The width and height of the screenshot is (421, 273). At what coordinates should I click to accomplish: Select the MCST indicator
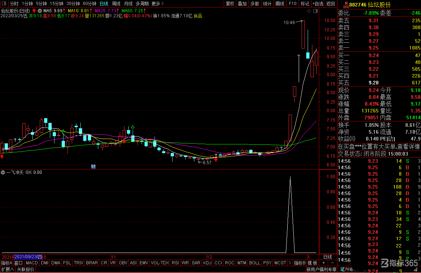pyautogui.click(x=280, y=263)
